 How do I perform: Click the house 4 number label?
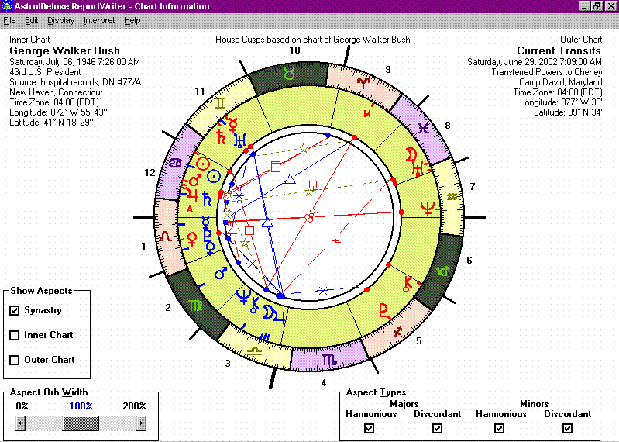(323, 382)
